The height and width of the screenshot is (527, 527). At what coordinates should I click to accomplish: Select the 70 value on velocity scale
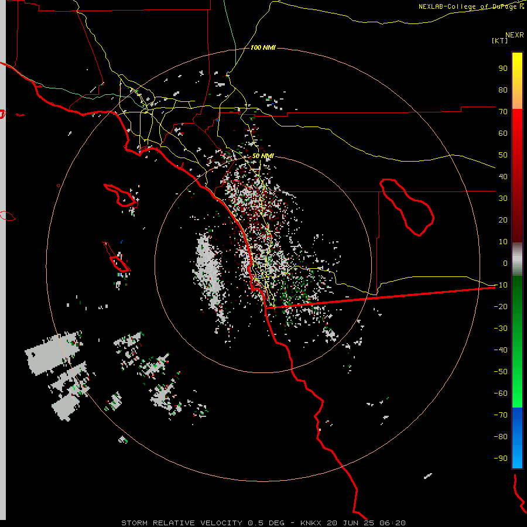[x=503, y=112]
